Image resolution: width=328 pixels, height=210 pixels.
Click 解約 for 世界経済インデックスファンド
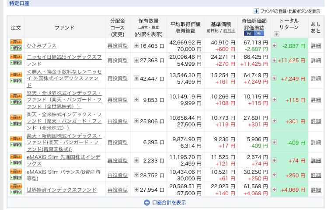16,192
